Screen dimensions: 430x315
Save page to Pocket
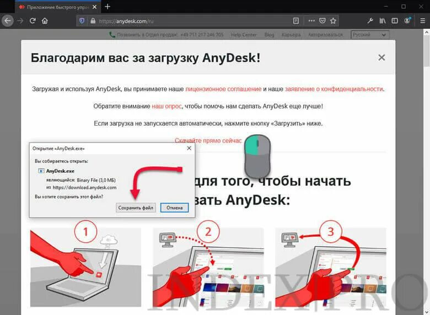pos(322,21)
